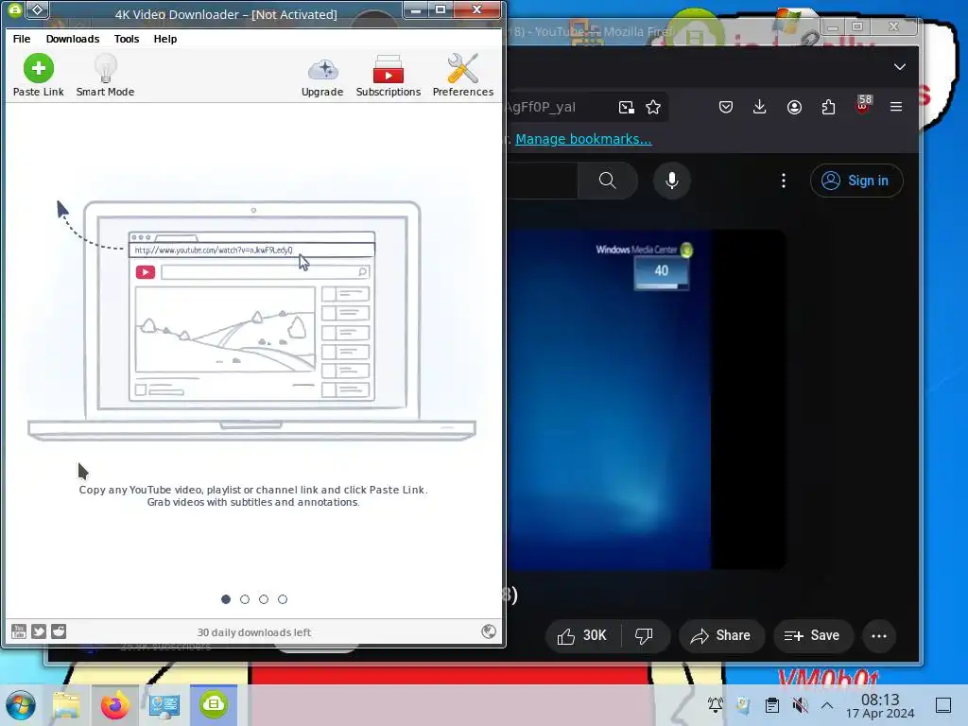Click the dislike thumbs down button

644,636
